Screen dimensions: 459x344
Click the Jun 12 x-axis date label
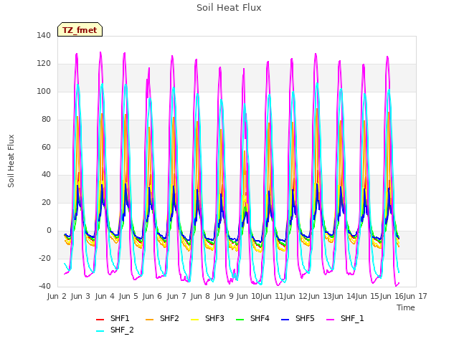[295, 296]
